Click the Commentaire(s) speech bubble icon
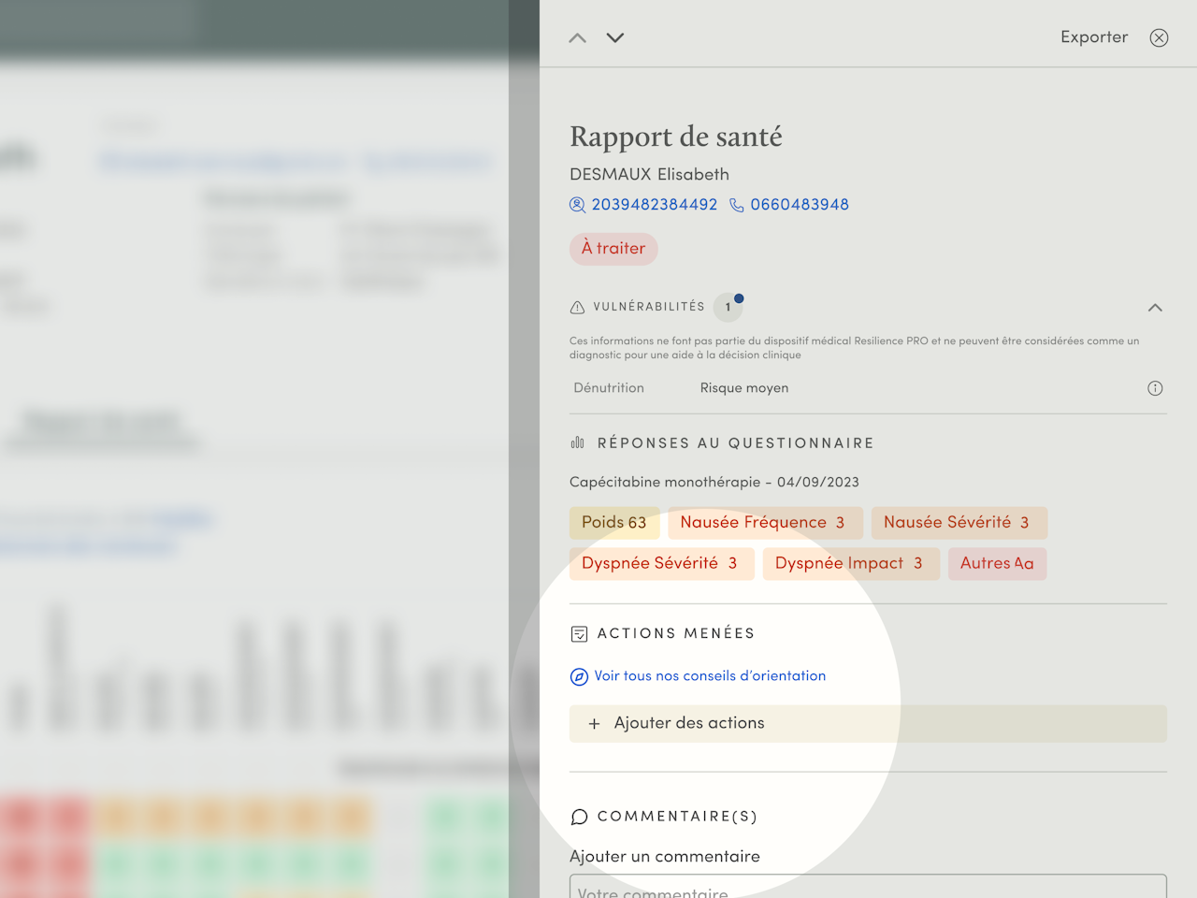1197x898 pixels. point(579,818)
